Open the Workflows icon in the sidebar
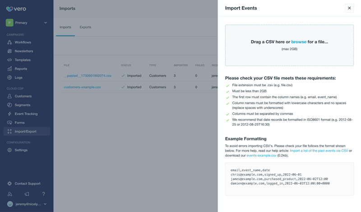The image size is (361, 212). [x=9, y=42]
